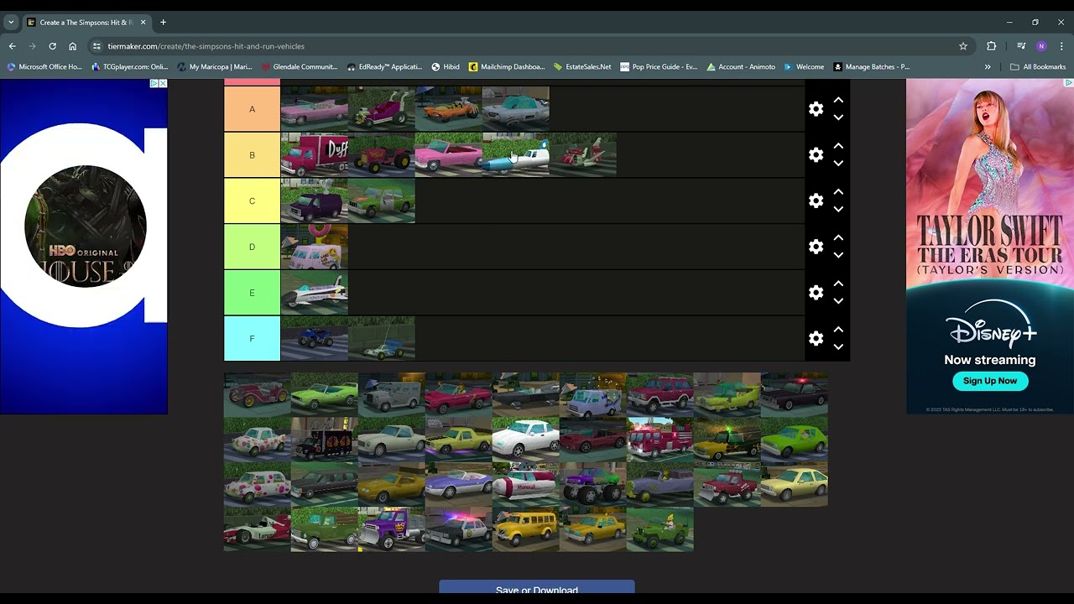Open settings gear for tier C row
The image size is (1074, 604).
[x=816, y=201]
